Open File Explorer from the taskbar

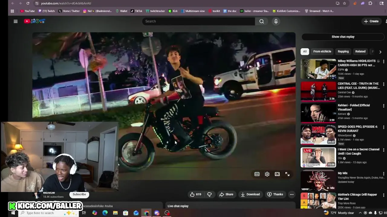(115, 213)
